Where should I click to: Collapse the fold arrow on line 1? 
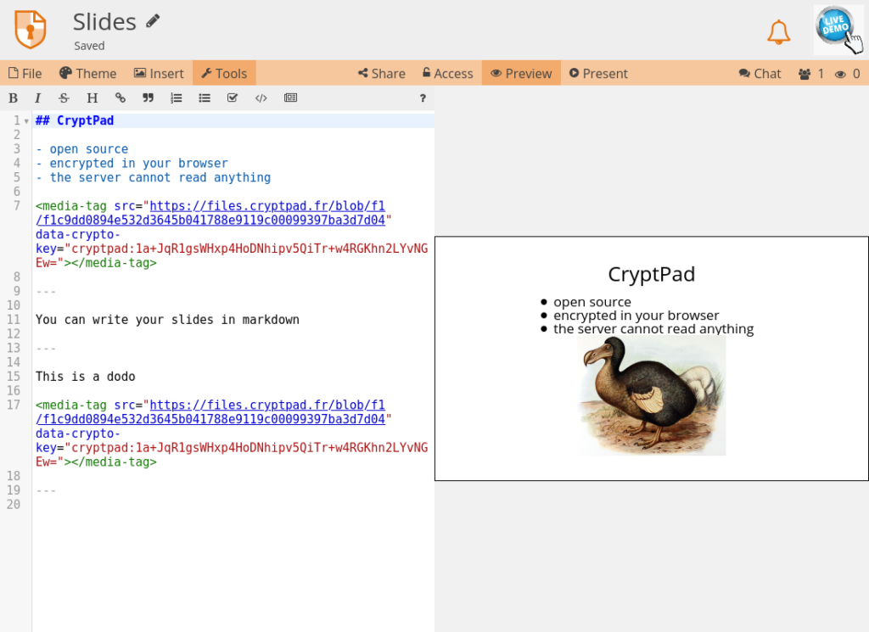tap(26, 121)
